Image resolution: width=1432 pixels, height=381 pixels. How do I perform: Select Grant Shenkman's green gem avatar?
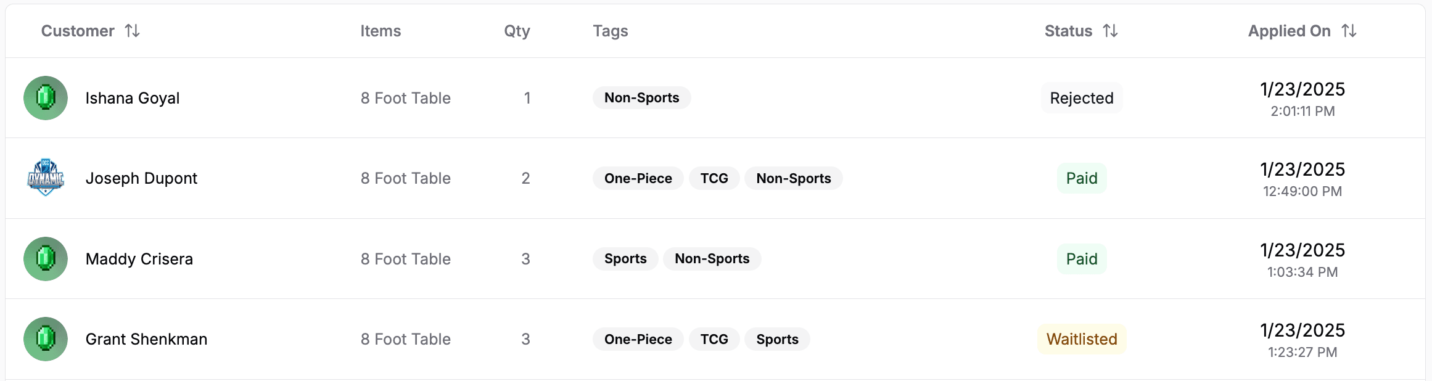pos(46,339)
